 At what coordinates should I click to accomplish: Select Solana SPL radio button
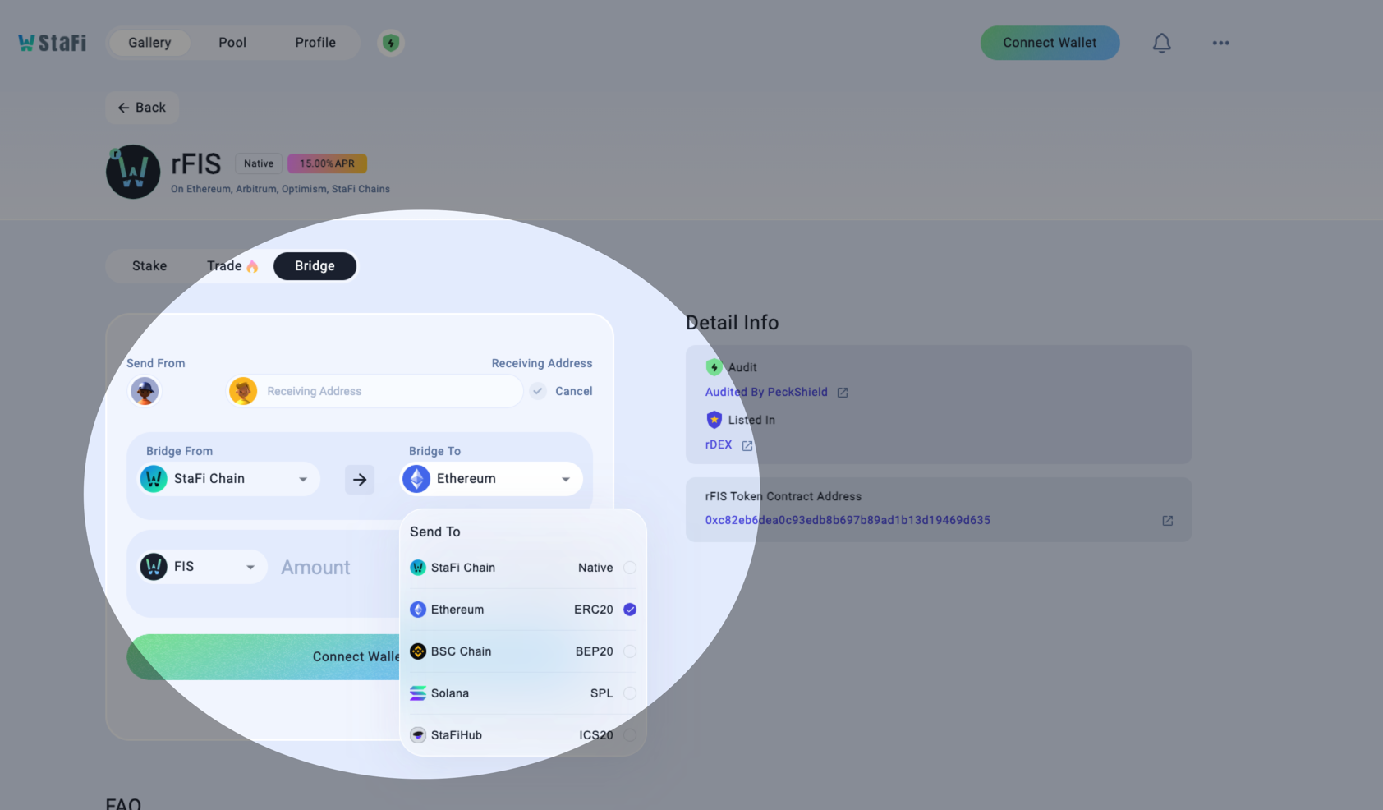[630, 693]
